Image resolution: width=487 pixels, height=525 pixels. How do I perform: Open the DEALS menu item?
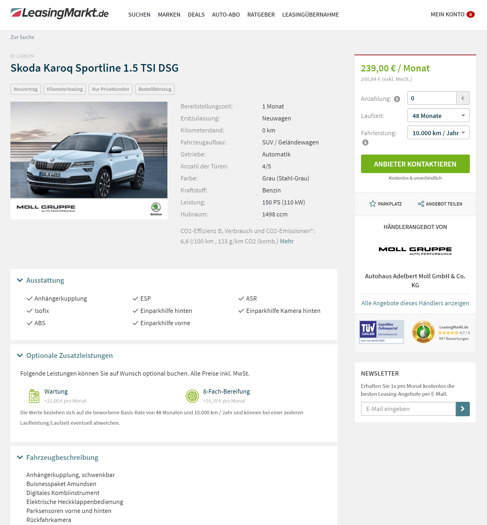pos(196,14)
